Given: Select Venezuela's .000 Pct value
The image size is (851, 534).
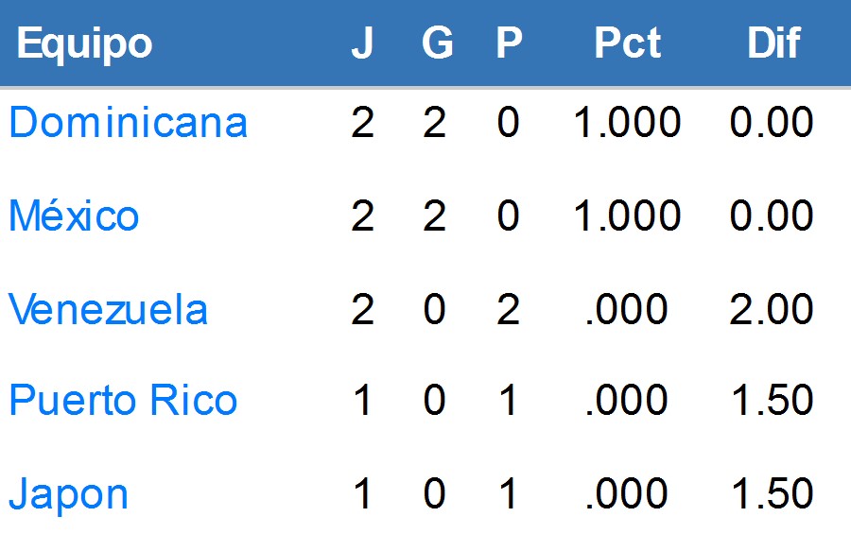Looking at the screenshot, I should click(x=626, y=309).
